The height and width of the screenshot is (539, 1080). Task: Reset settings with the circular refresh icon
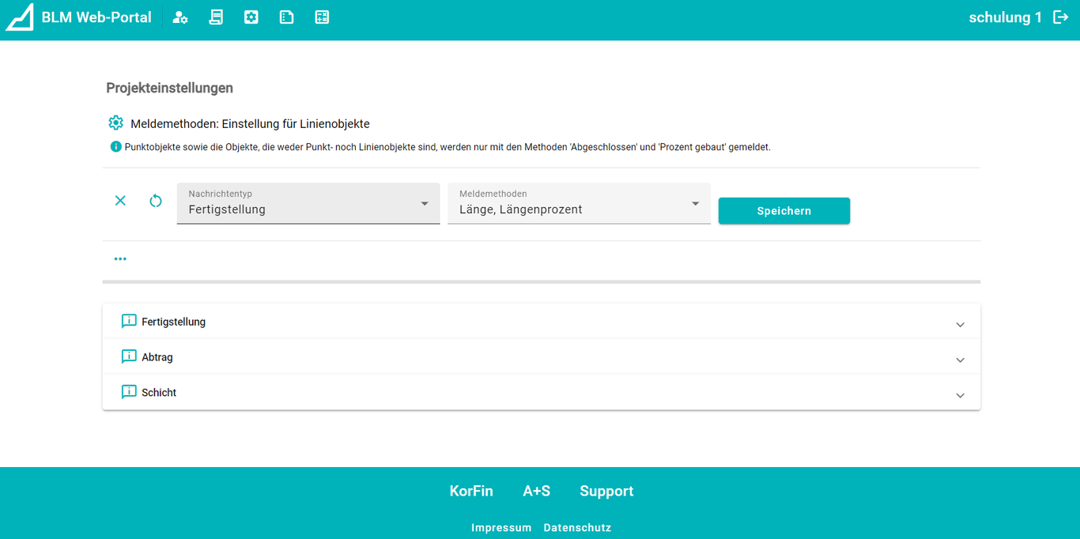point(156,201)
